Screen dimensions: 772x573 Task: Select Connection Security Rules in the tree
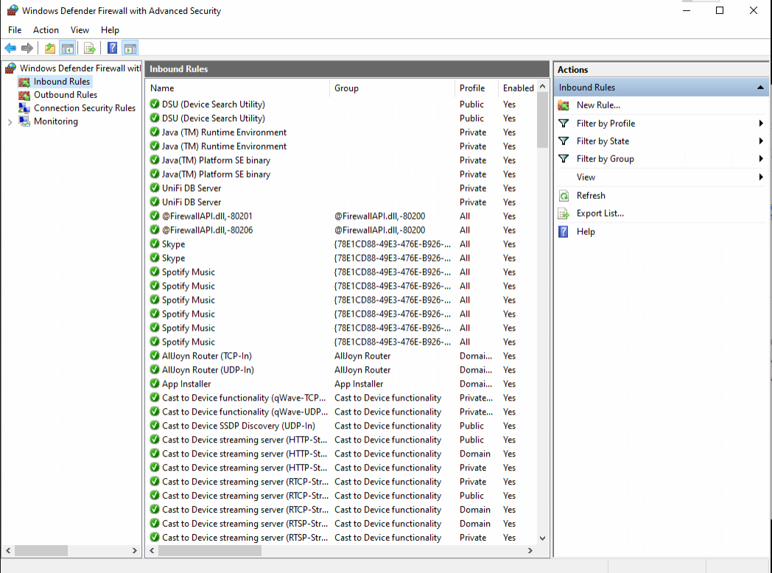point(85,108)
